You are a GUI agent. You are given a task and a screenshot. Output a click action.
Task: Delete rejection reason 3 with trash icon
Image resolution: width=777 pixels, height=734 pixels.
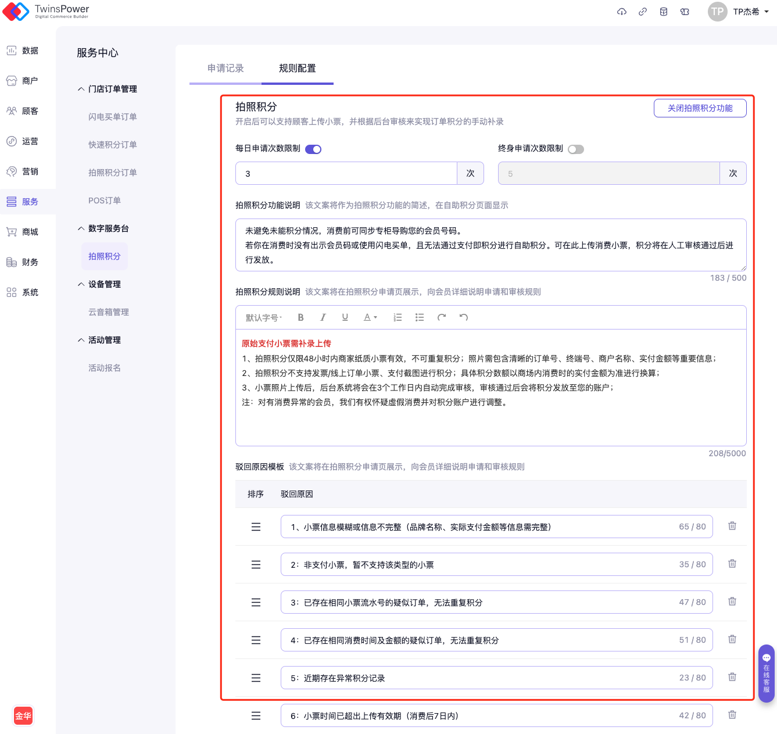point(732,601)
